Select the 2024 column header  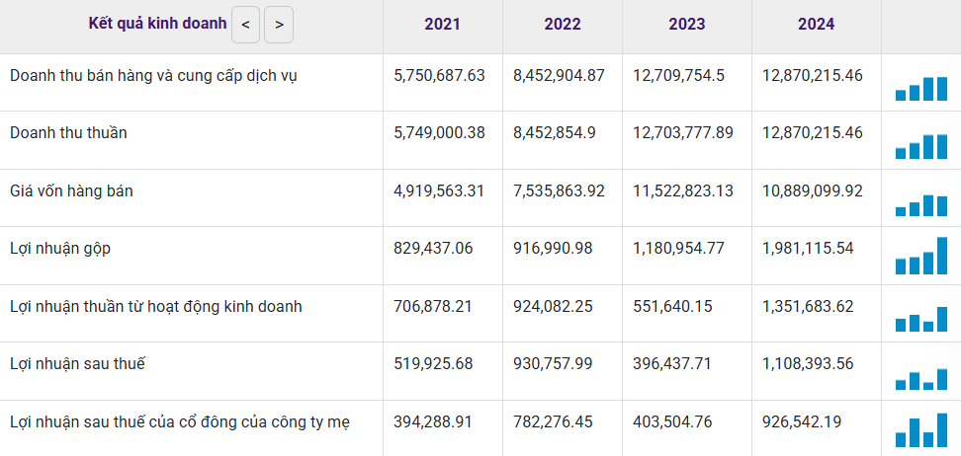pos(817,24)
